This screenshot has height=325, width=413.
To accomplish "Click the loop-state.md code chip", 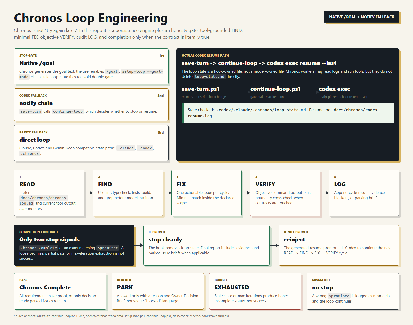I will point(209,77).
